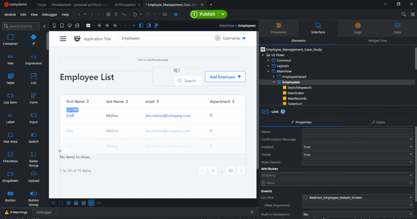Expand the bottom panel with chevron
This screenshot has height=219, width=417.
click(x=252, y=212)
